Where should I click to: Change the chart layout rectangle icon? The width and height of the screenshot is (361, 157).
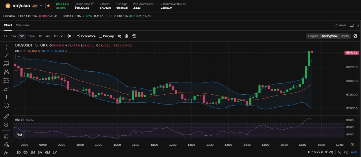[351, 25]
